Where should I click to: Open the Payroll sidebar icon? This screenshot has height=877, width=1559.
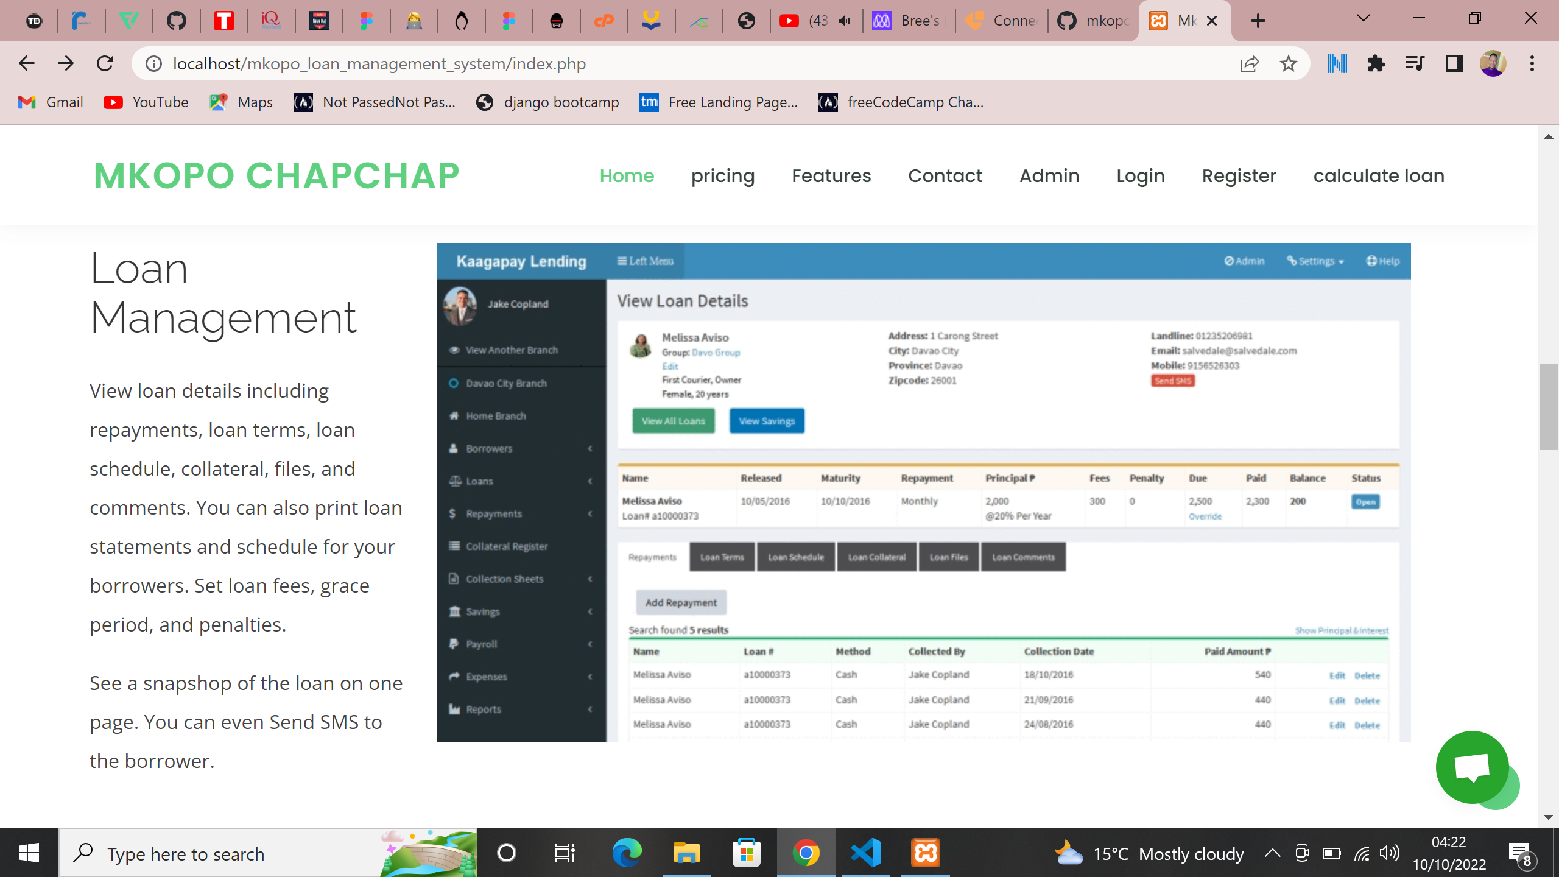coord(454,644)
